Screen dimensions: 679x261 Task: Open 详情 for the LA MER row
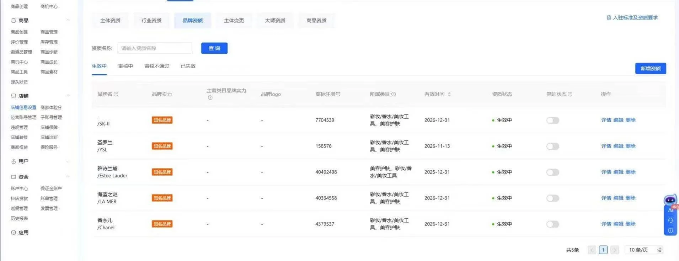pyautogui.click(x=606, y=198)
